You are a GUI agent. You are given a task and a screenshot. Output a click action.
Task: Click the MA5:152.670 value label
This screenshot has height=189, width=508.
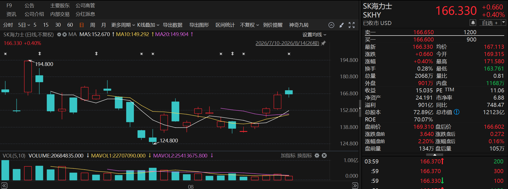(x=95, y=34)
